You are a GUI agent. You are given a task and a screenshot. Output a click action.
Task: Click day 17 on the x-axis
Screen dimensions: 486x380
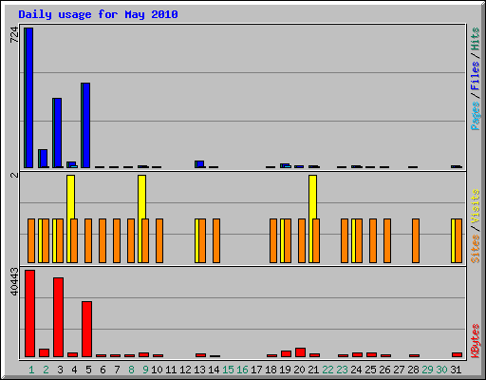256,370
